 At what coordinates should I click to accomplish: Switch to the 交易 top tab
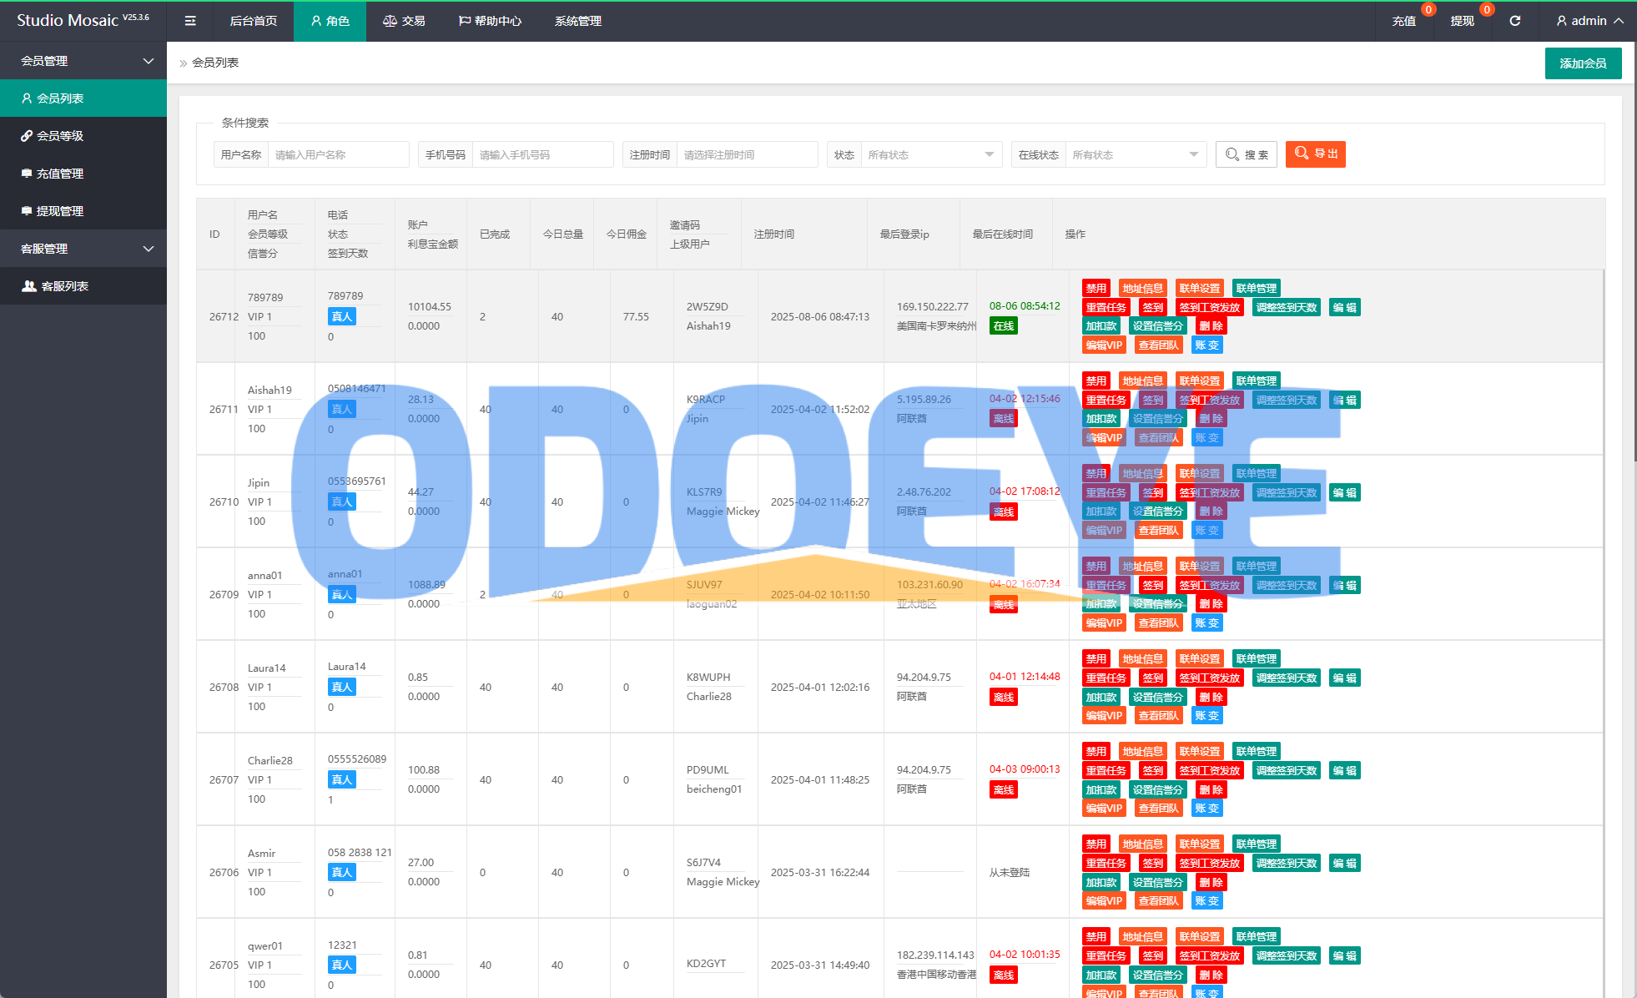tap(405, 21)
